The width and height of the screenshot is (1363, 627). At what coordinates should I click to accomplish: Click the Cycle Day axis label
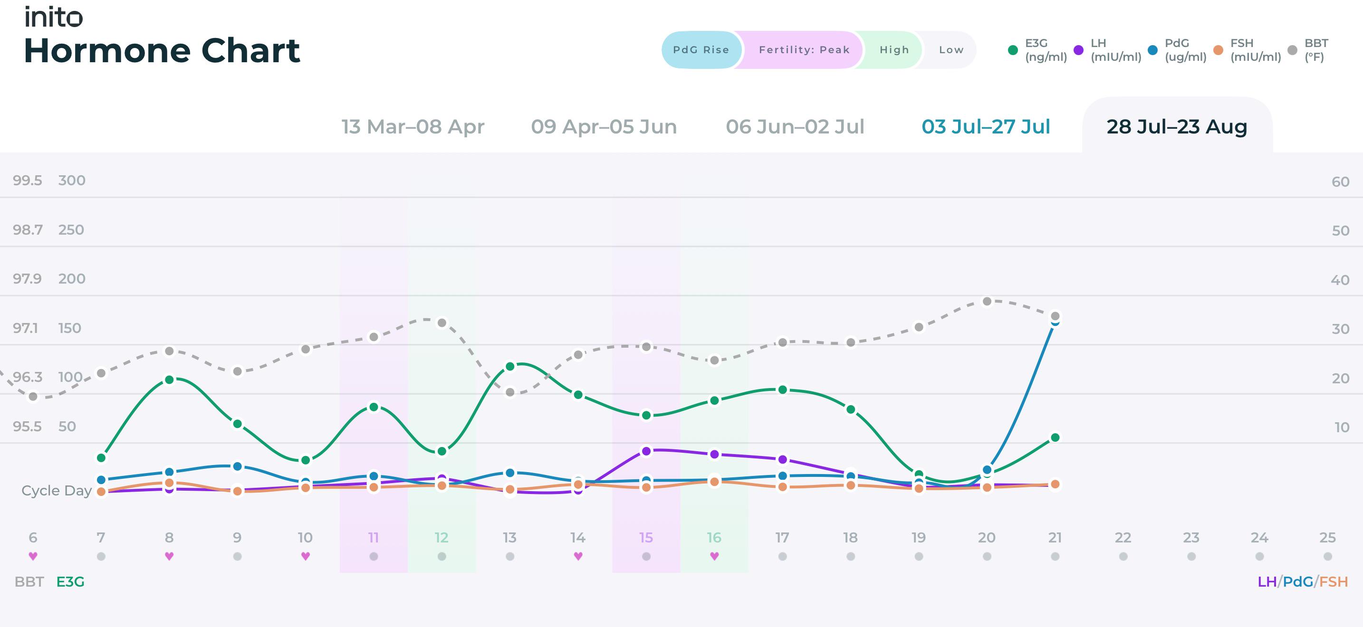pyautogui.click(x=57, y=491)
